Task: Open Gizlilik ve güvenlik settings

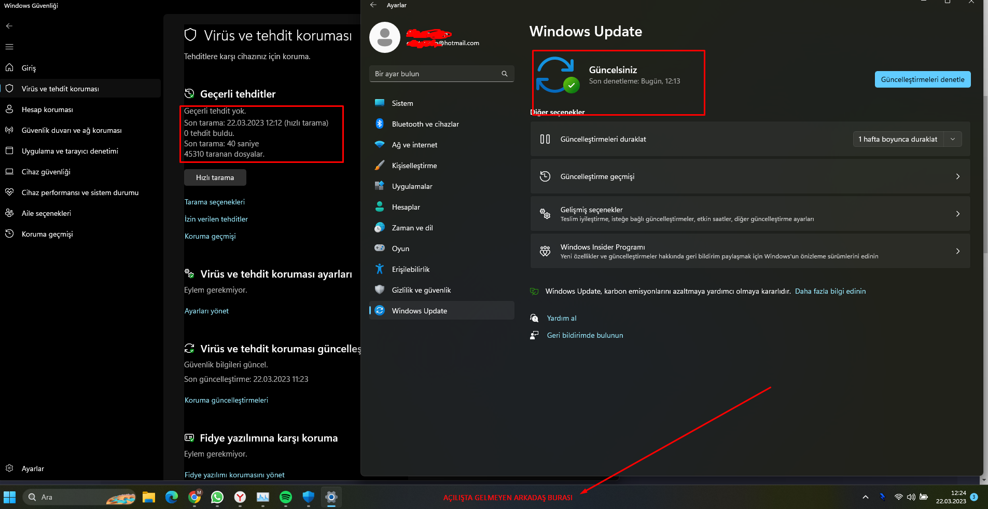Action: [442, 290]
